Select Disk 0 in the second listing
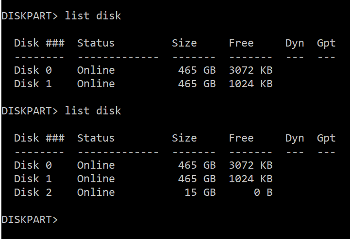The height and width of the screenshot is (239, 350). click(x=33, y=165)
